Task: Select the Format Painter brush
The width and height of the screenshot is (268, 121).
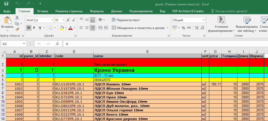Action: click(17, 29)
